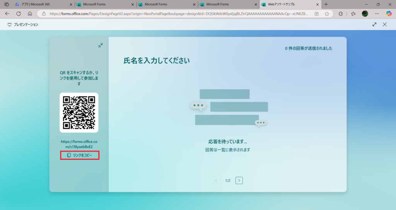Open Copilot sidebar icon
The height and width of the screenshot is (210, 396).
coord(389,14)
